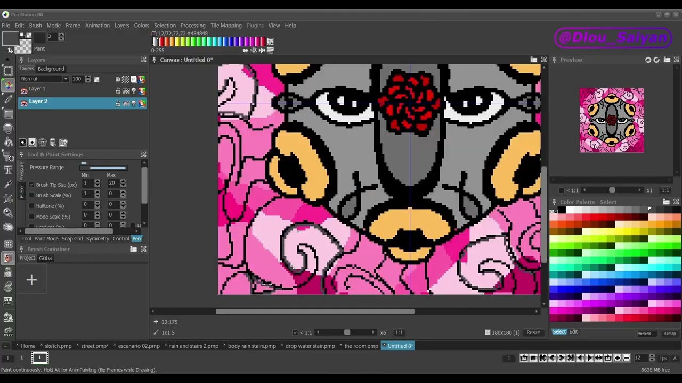Toggle Layer 1 visibility eye
Screen dimensions: 682x383
tap(24, 91)
